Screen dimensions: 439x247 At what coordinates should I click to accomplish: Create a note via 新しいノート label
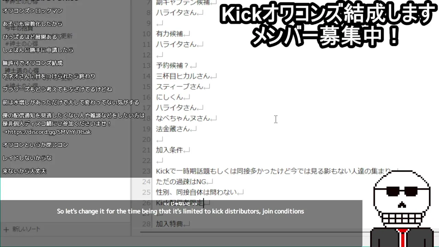pyautogui.click(x=26, y=229)
